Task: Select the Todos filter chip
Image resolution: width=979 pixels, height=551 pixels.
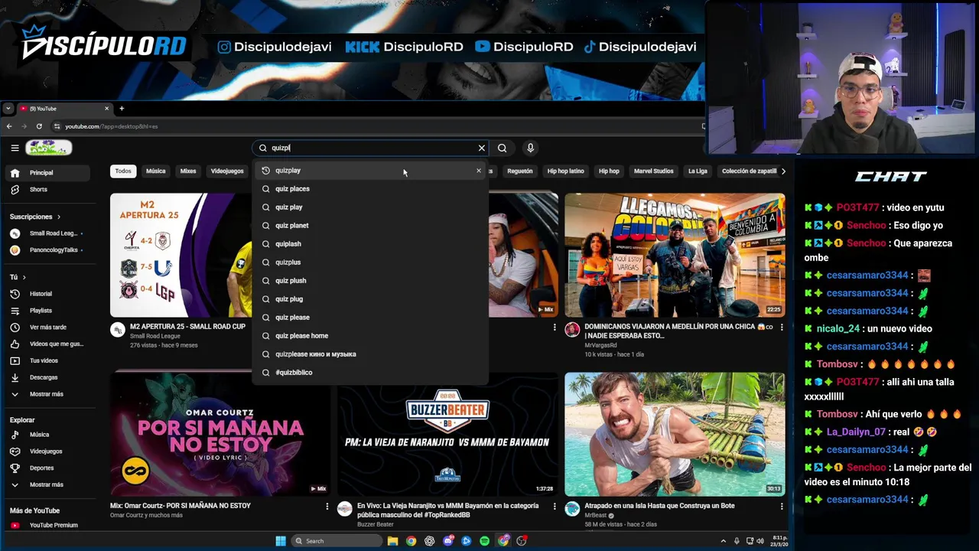Action: [x=123, y=171]
